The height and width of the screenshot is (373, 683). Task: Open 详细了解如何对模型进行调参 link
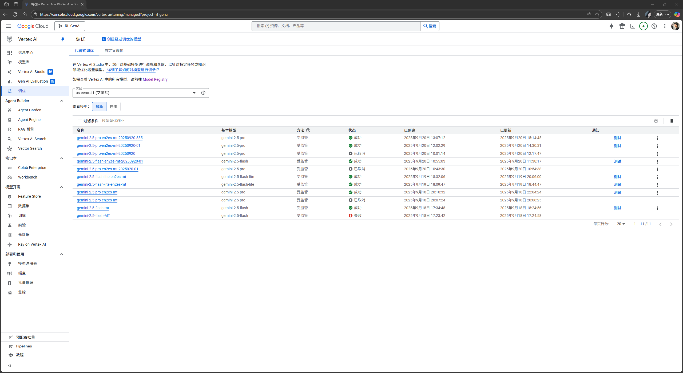coord(133,70)
